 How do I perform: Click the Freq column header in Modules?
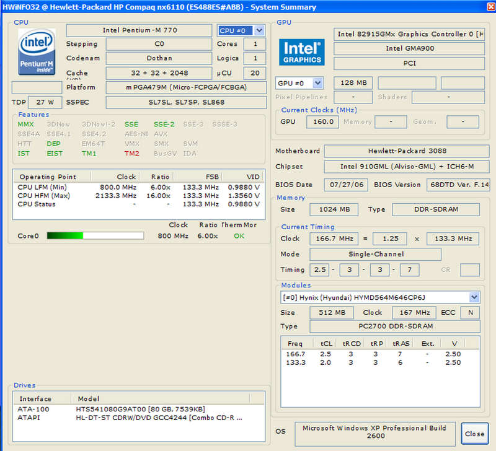click(298, 344)
